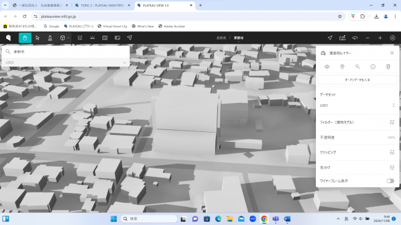Image resolution: width=401 pixels, height=225 pixels.
Task: Open the LOD1 dataset dropdown
Action: tap(358, 105)
